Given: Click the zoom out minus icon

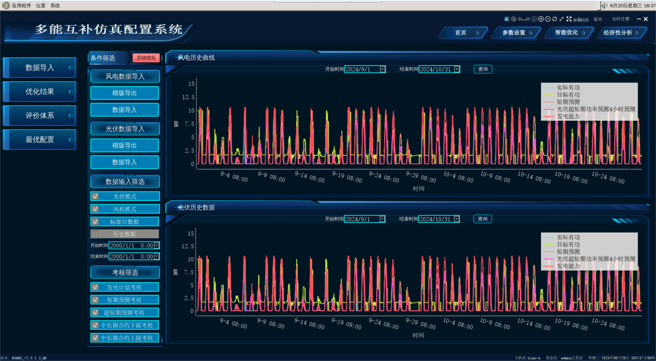Looking at the screenshot, I should [548, 19].
